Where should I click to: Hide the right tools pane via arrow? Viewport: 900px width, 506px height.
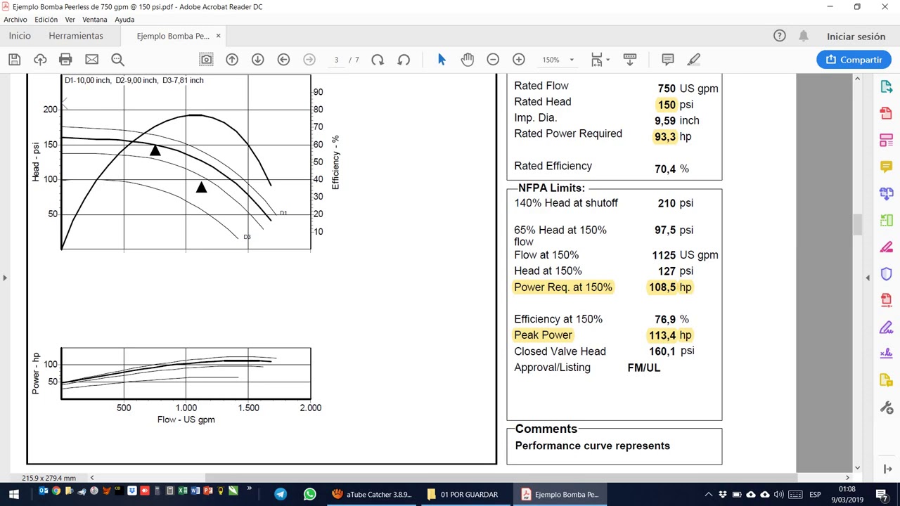click(868, 278)
